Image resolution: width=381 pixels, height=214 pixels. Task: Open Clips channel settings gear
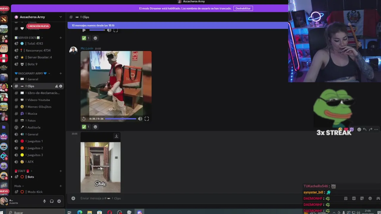pyautogui.click(x=61, y=86)
